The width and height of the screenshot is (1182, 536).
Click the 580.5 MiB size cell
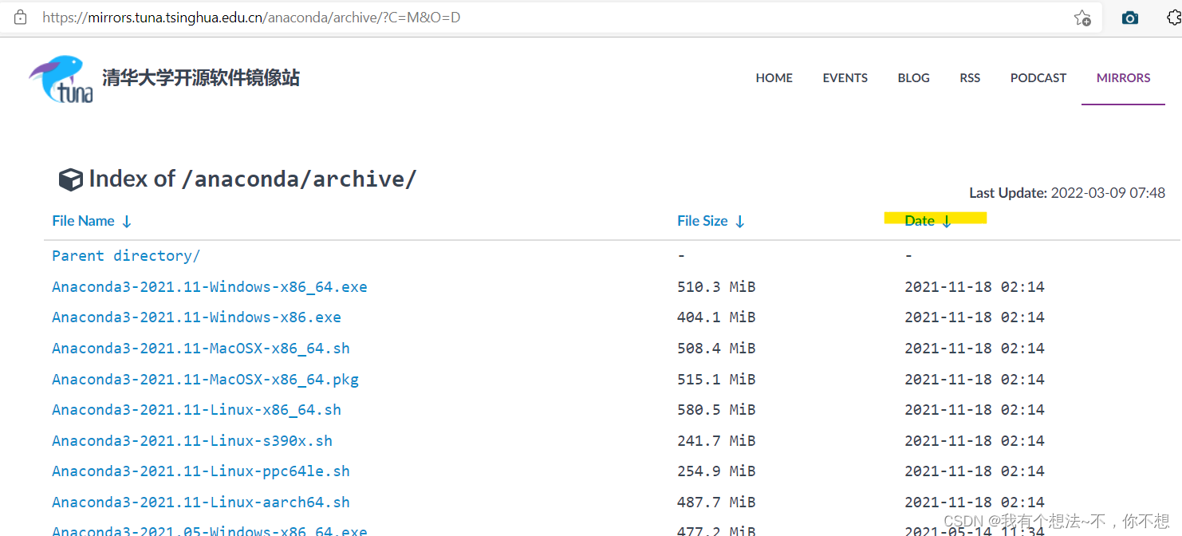point(716,410)
